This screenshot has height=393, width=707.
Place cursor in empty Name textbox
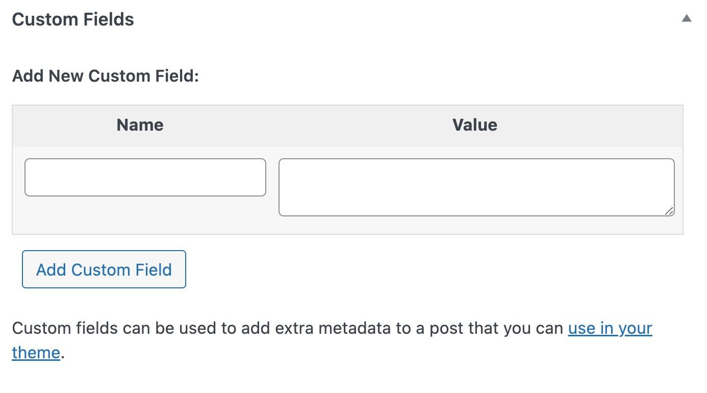pyautogui.click(x=145, y=177)
